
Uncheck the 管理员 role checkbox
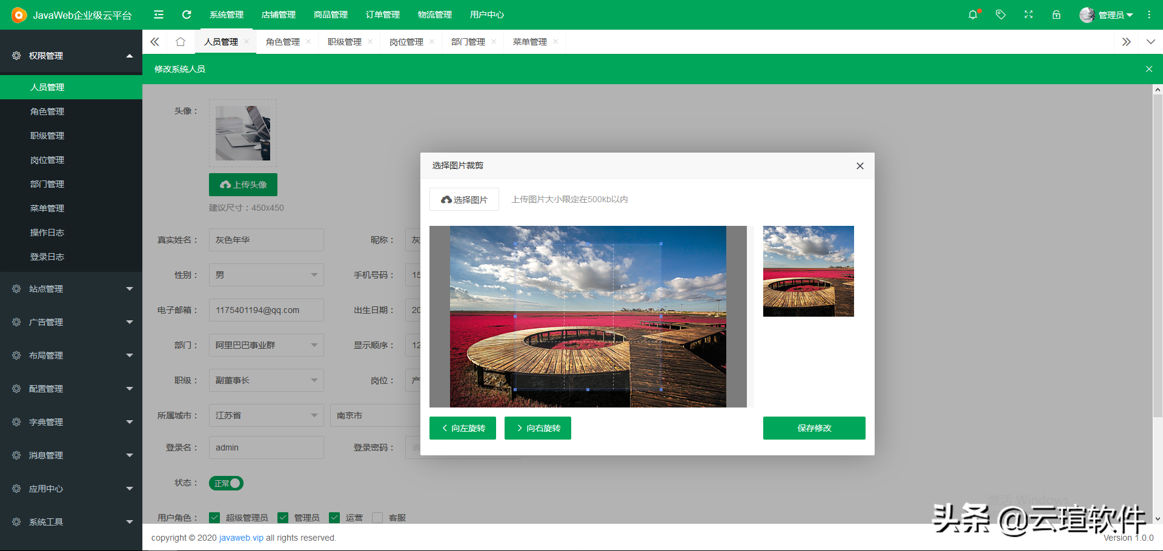[x=283, y=518]
